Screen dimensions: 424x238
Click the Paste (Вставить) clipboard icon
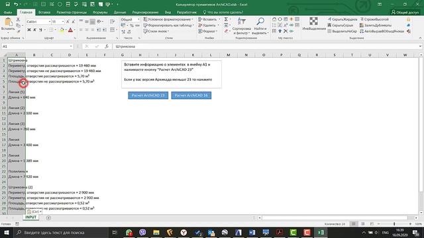[x=8, y=22]
